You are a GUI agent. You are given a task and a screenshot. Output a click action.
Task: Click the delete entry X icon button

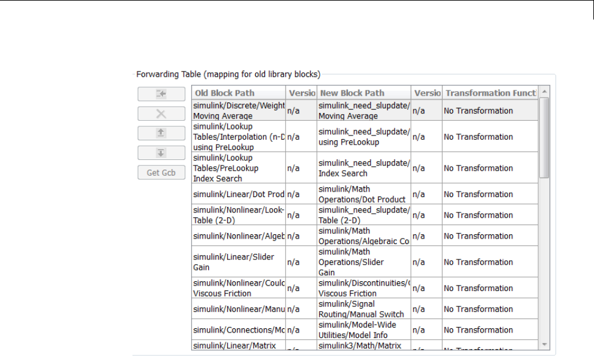click(161, 114)
